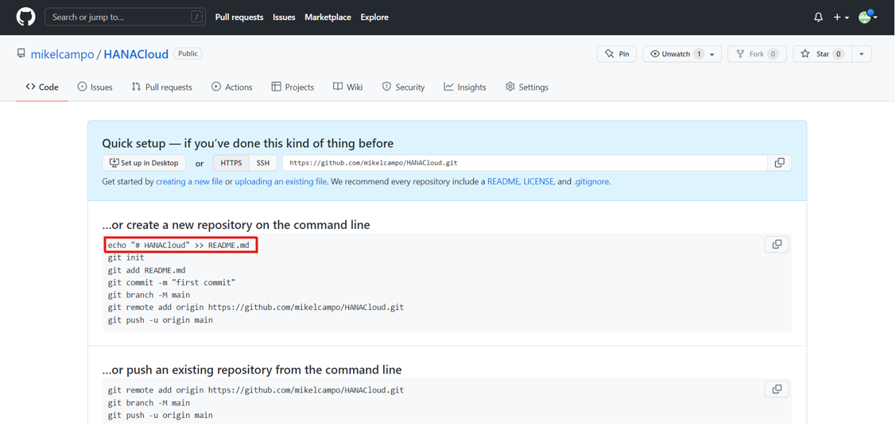Click the Search or jump to field
Image resolution: width=896 pixels, height=426 pixels.
[x=125, y=17]
